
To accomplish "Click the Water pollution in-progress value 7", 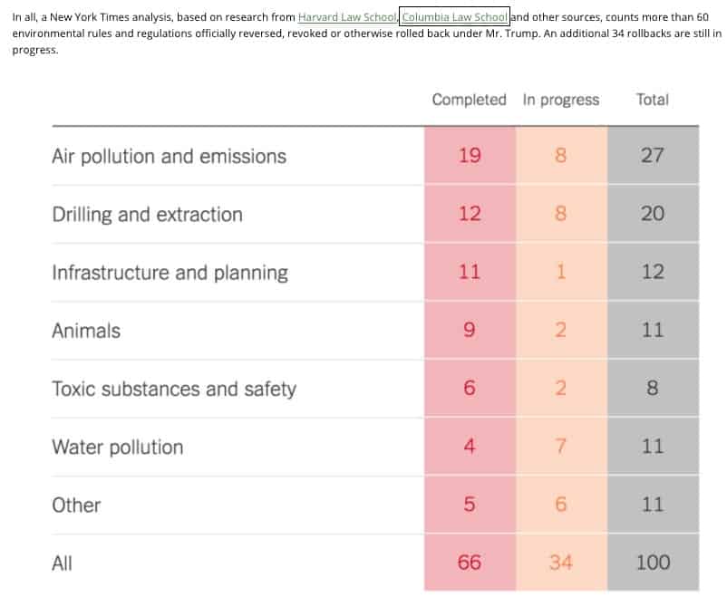I will pyautogui.click(x=560, y=447).
